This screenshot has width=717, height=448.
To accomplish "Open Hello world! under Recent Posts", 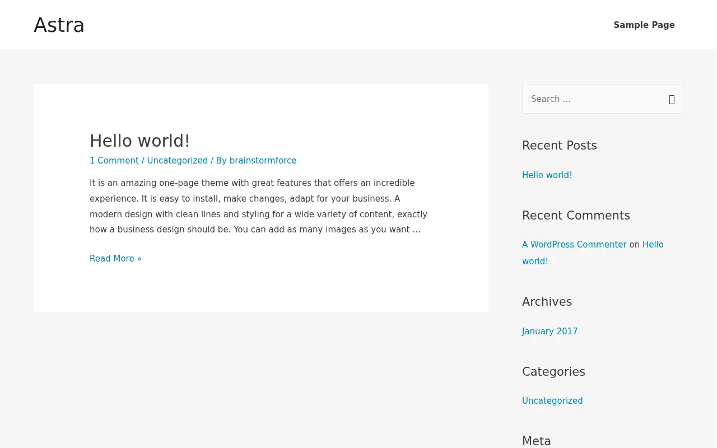I will [x=547, y=175].
